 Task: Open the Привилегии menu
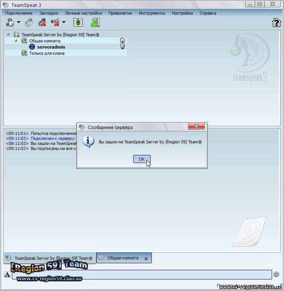[x=120, y=13]
